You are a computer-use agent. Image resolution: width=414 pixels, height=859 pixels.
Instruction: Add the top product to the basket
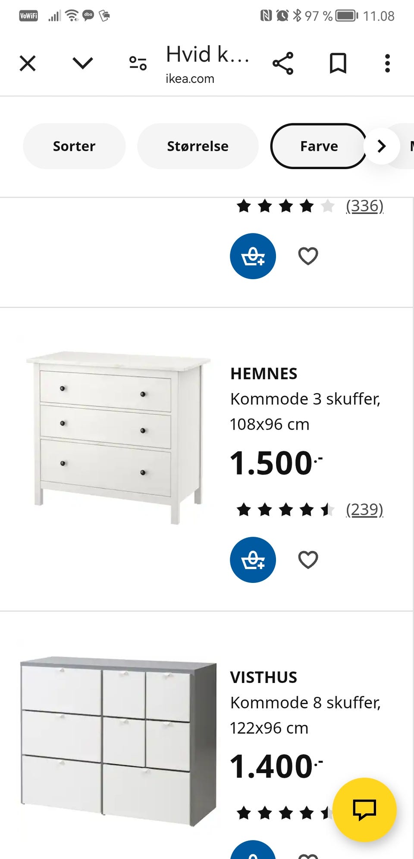point(253,256)
